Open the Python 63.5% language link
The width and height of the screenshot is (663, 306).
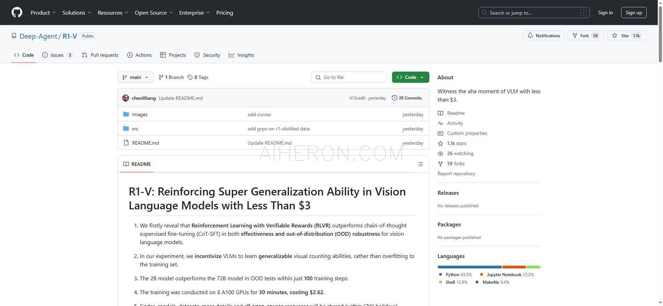(455, 275)
